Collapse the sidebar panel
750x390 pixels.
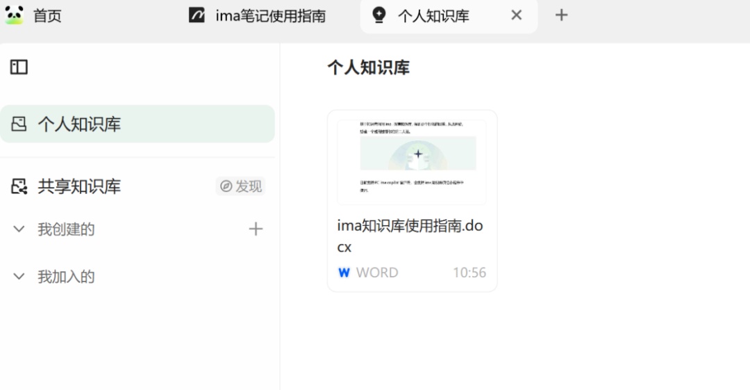point(19,67)
